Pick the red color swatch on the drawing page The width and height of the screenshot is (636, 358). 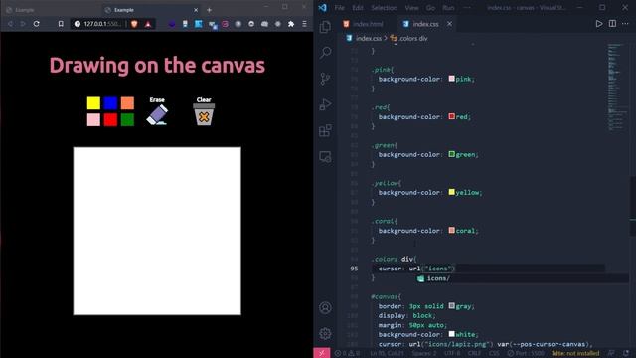[110, 119]
